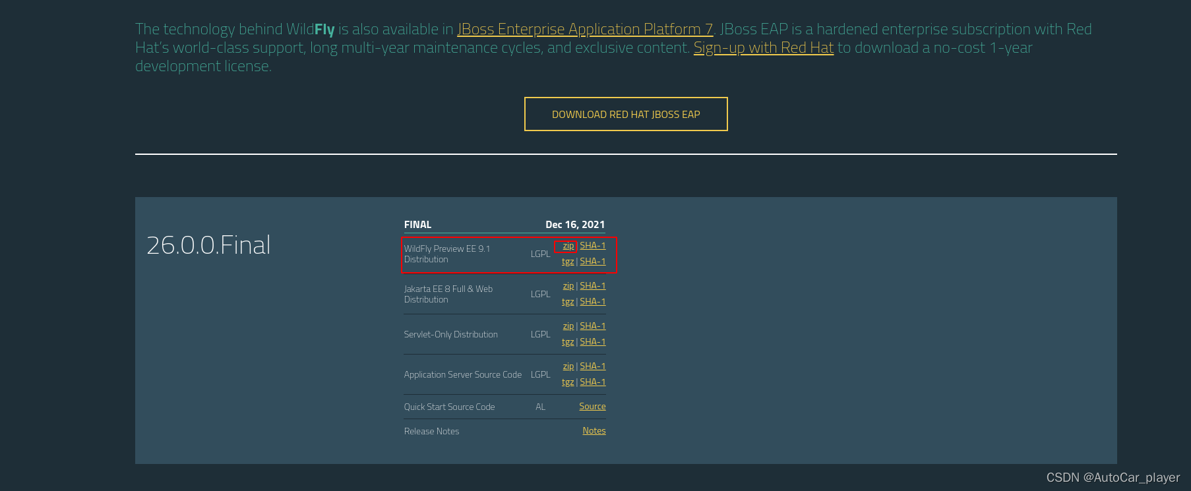Select the Servlet-Only Distribution label
This screenshot has height=491, width=1191.
pos(451,335)
